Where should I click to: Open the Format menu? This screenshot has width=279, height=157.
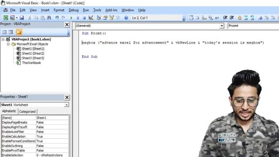[x=59, y=10]
